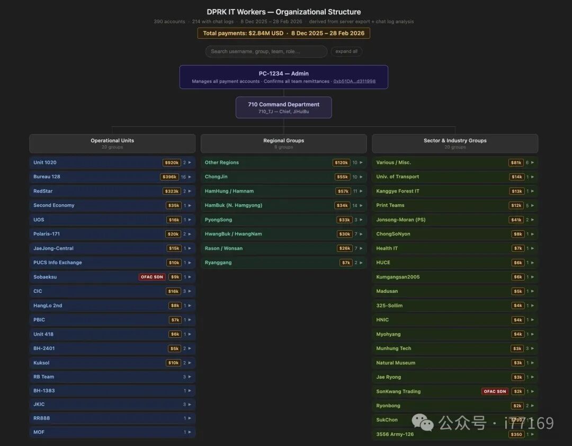The width and height of the screenshot is (572, 446).
Task: Expand the Bureau 128 group arrow
Action: point(190,177)
